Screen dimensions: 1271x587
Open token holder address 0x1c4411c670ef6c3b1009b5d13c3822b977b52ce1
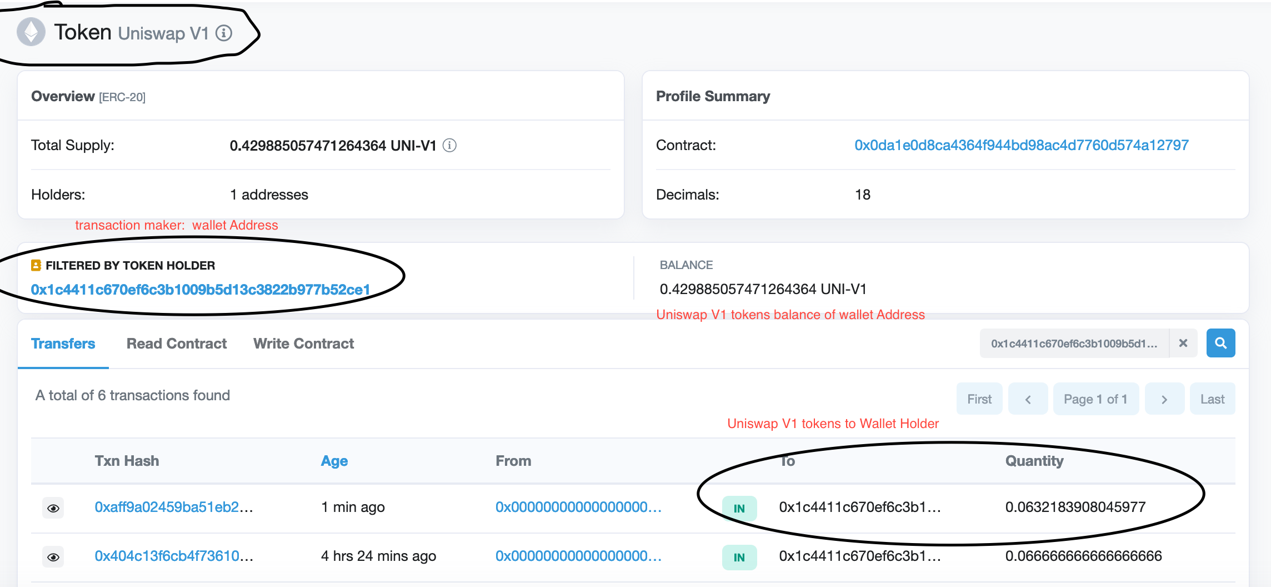(x=201, y=290)
